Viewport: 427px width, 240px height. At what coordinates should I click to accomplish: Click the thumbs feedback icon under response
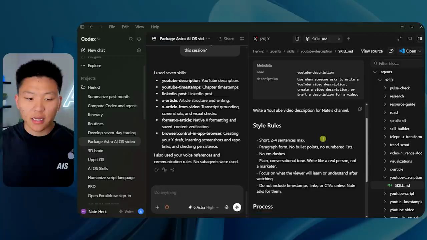tap(164, 170)
